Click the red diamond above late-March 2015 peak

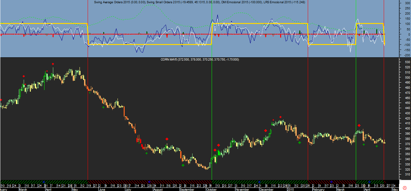[359, 125]
